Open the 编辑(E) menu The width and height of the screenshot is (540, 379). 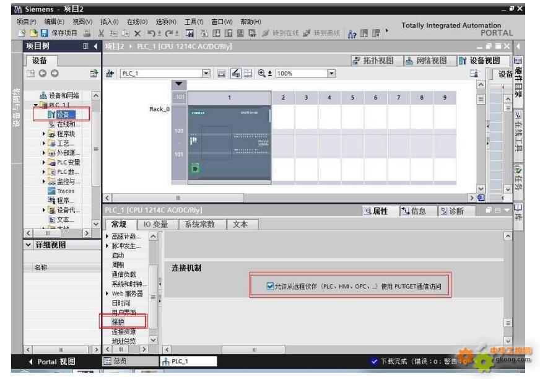(54, 22)
